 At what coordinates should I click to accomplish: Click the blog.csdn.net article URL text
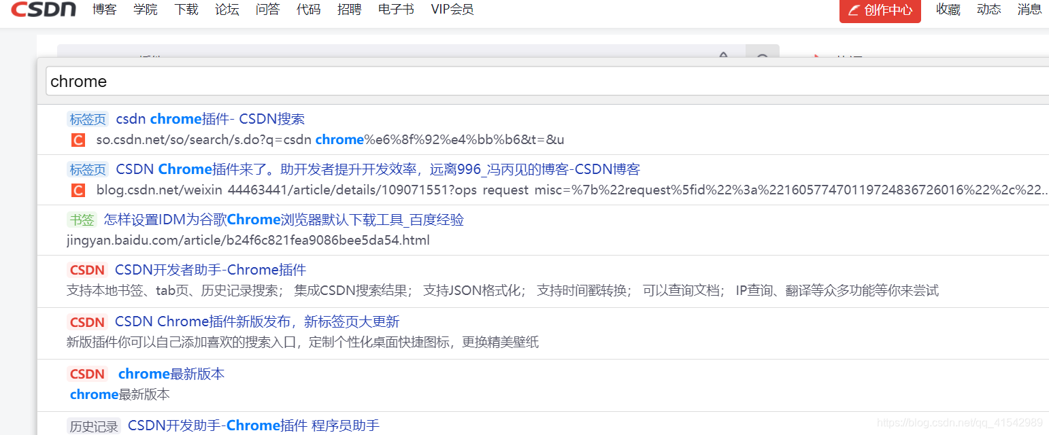tap(572, 190)
